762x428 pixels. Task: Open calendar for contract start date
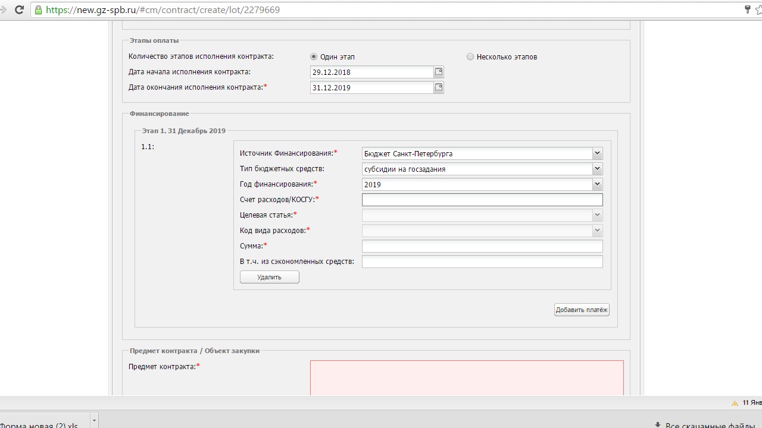click(x=439, y=72)
